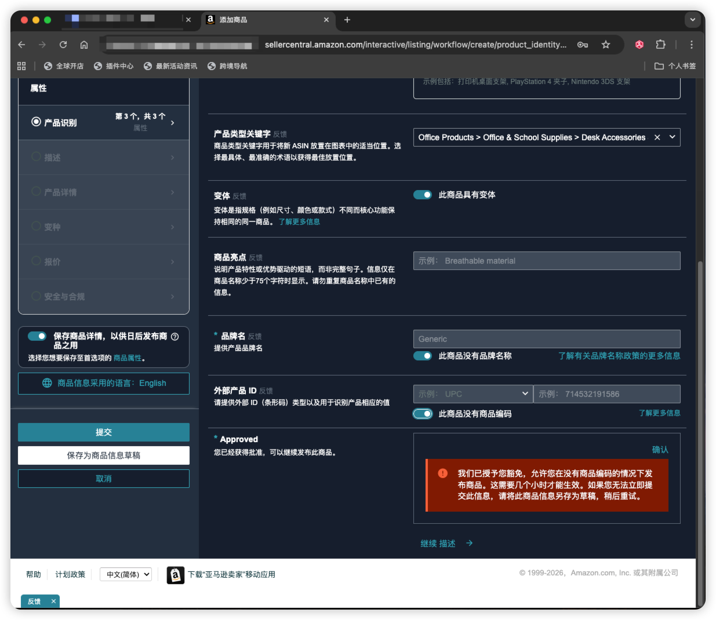Image resolution: width=716 pixels, height=620 pixels.
Task: Open 了解有关品牌名称政策的更多信息 link
Action: click(619, 356)
